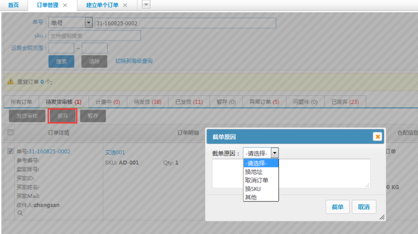Viewport: 418px width, 234px height.
Task: Click the magnifier icon under 收件人
Action: coord(20,212)
